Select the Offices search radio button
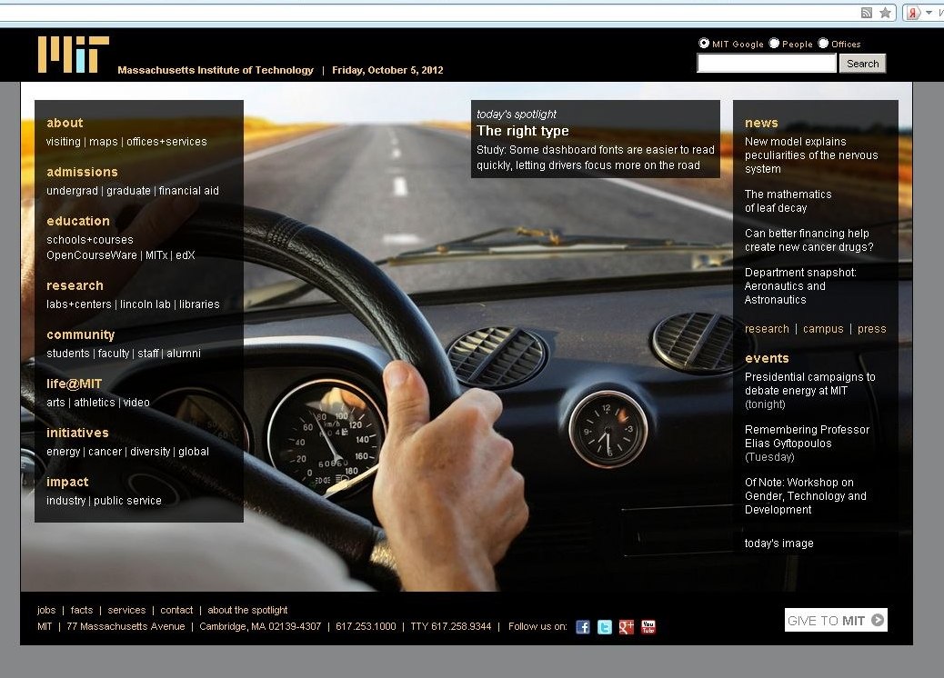The height and width of the screenshot is (678, 944). pyautogui.click(x=823, y=44)
